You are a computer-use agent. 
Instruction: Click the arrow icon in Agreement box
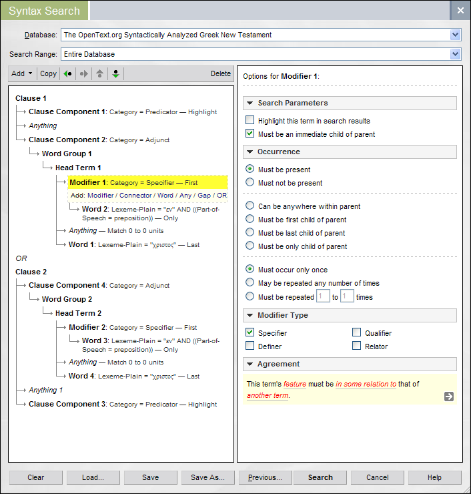449,397
